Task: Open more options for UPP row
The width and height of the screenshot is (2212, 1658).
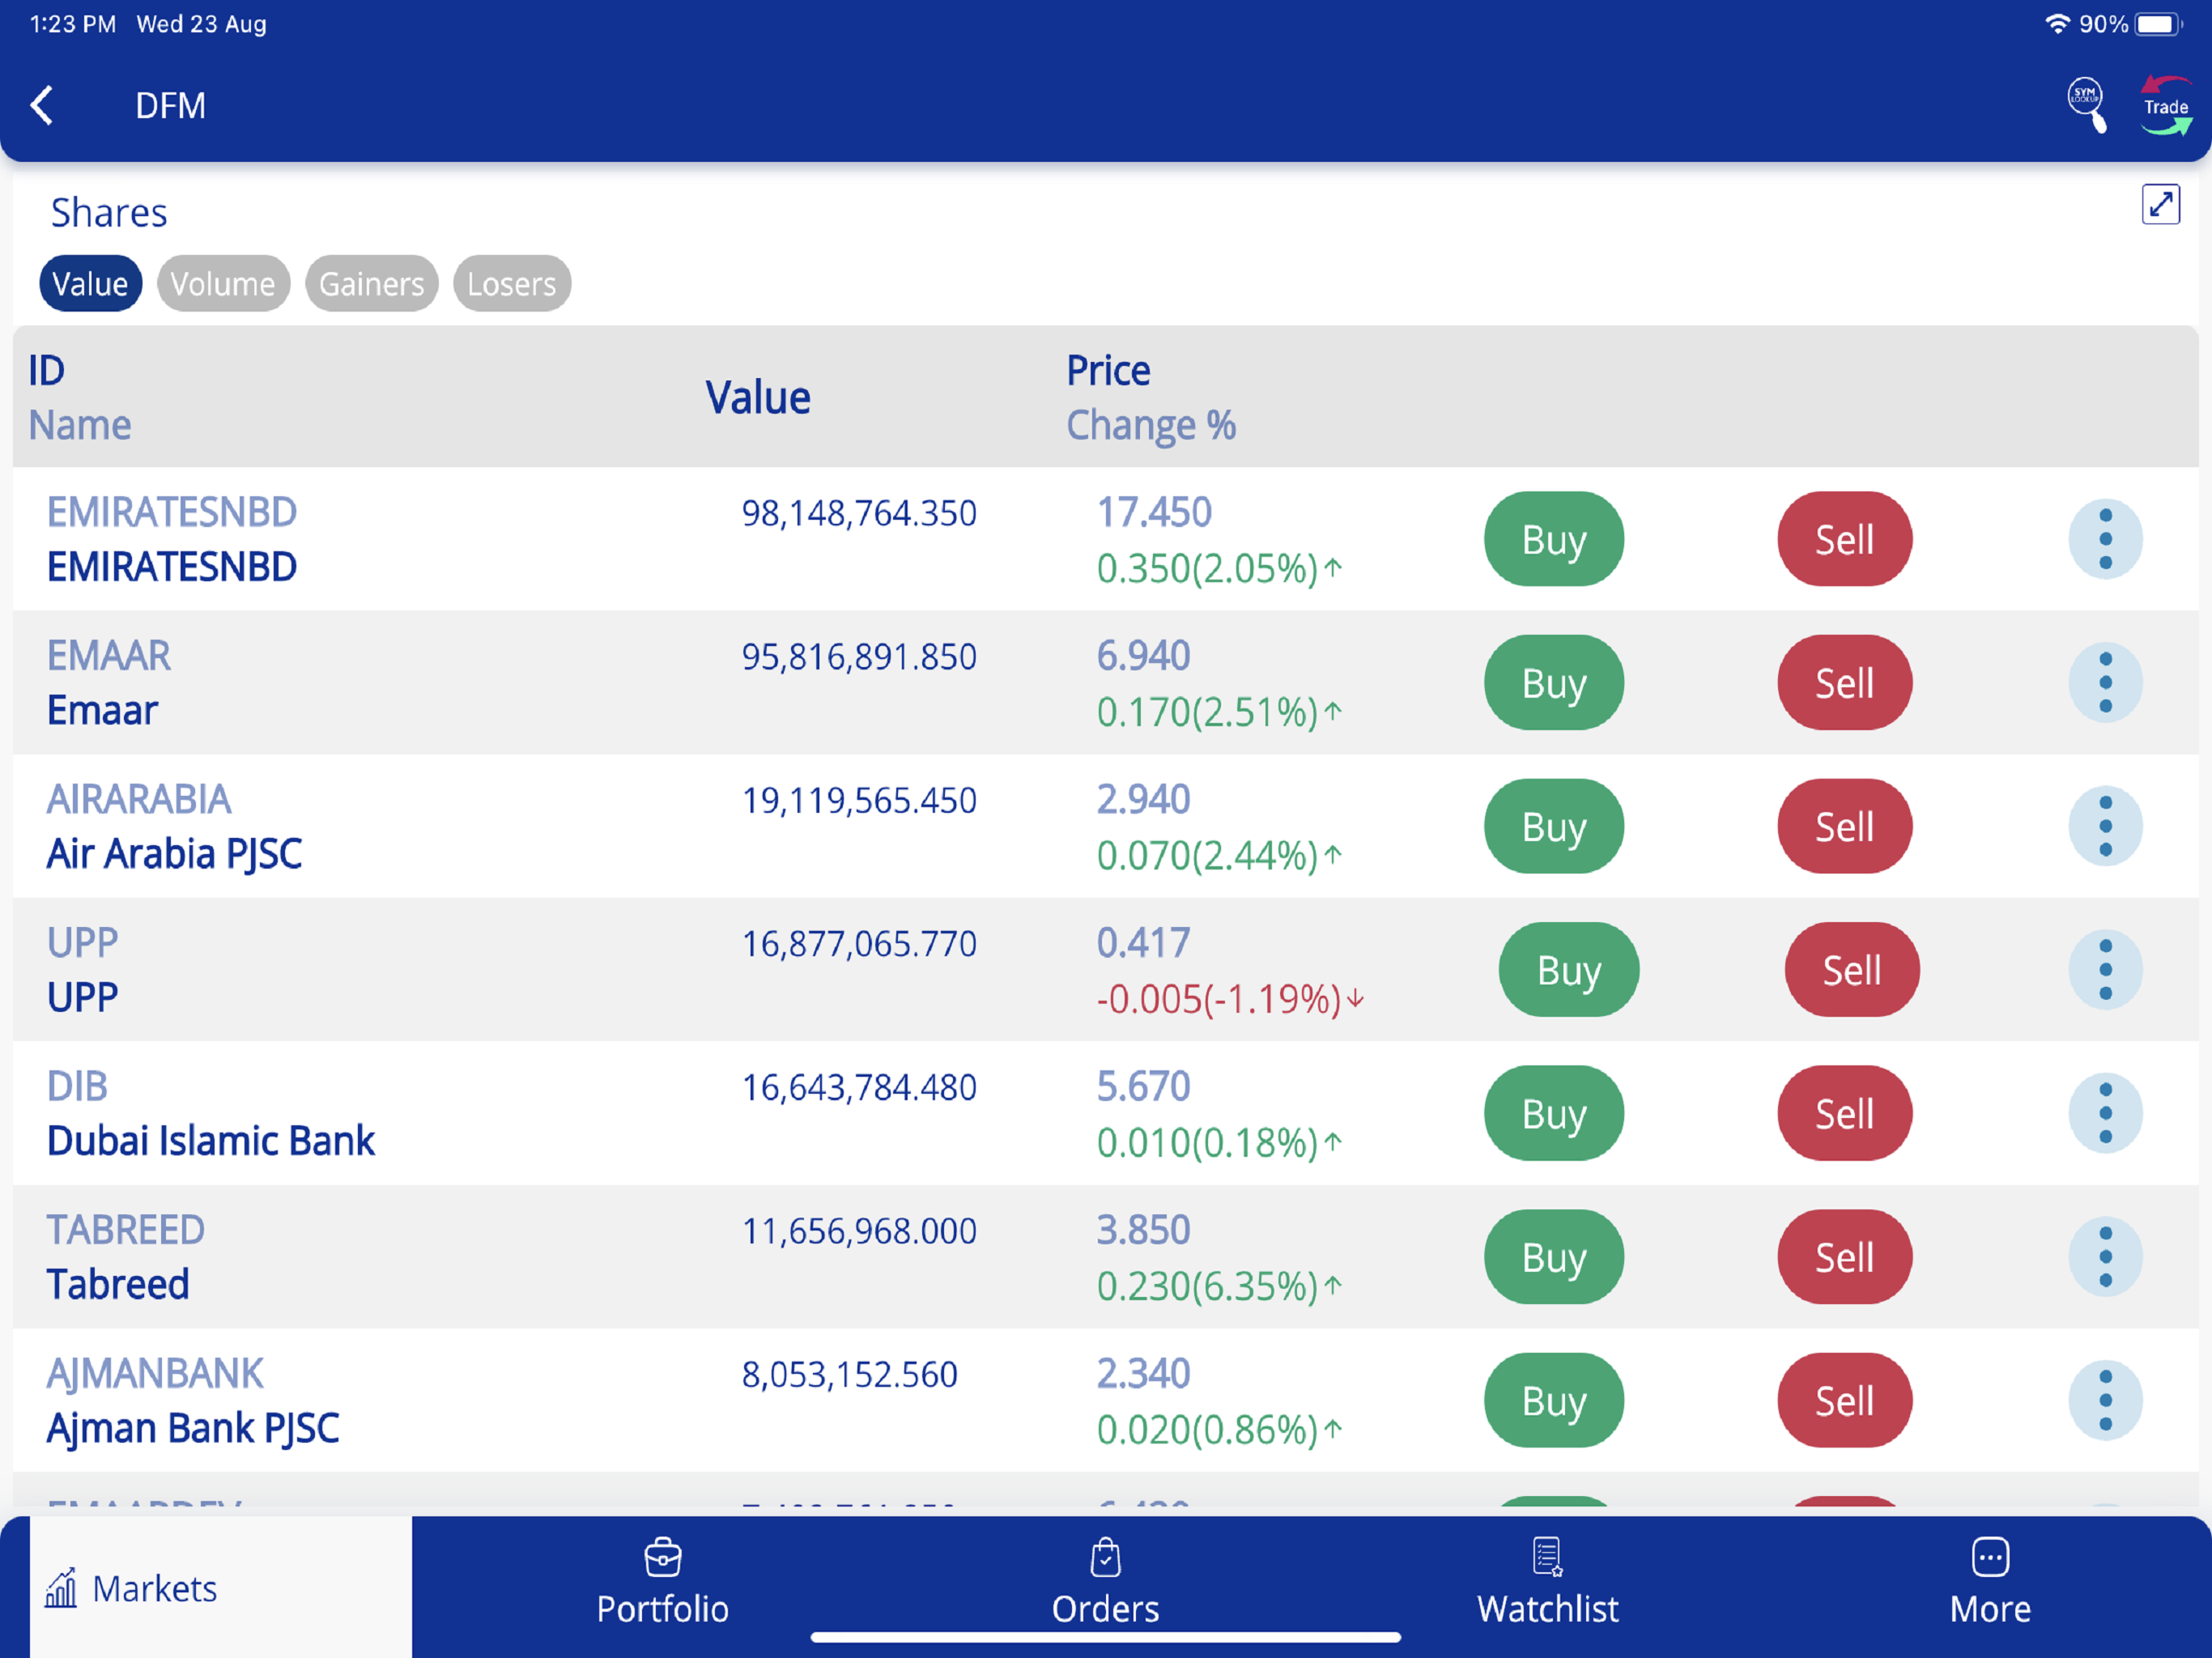Action: click(2105, 969)
